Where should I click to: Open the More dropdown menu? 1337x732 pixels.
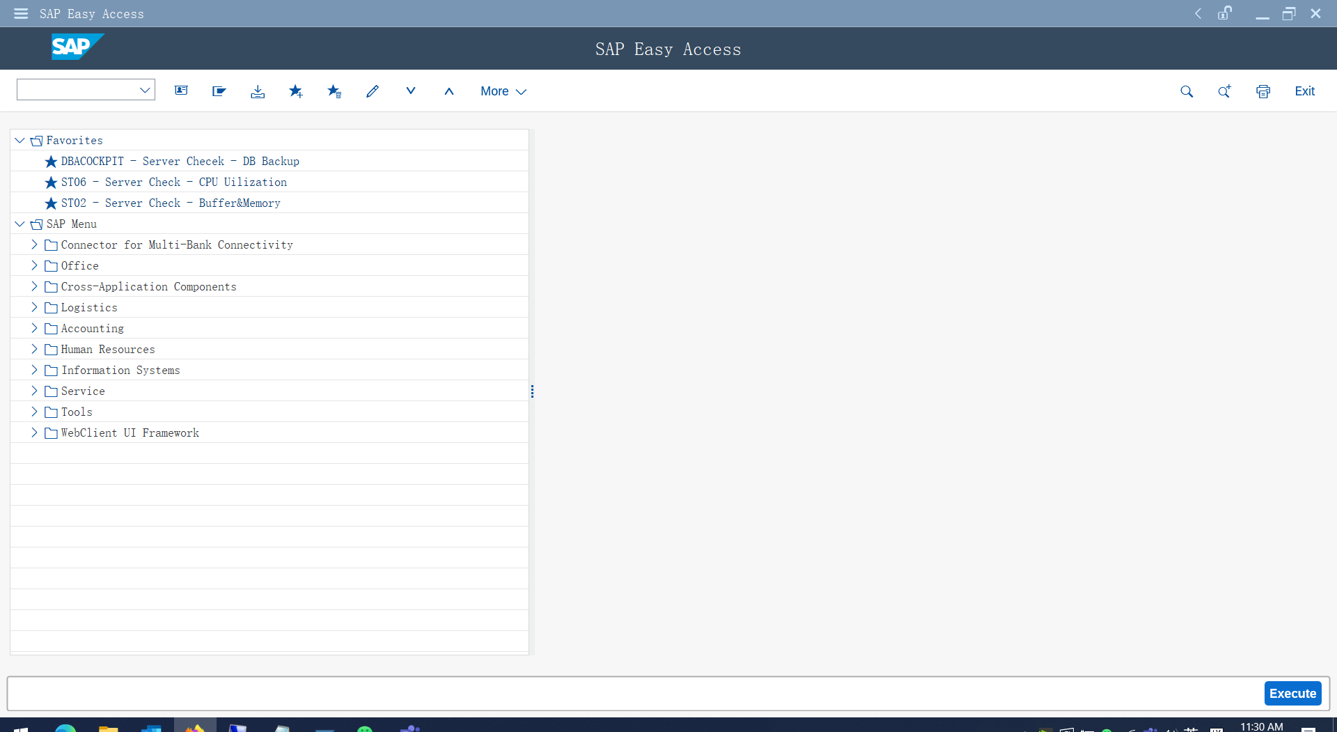coord(503,91)
